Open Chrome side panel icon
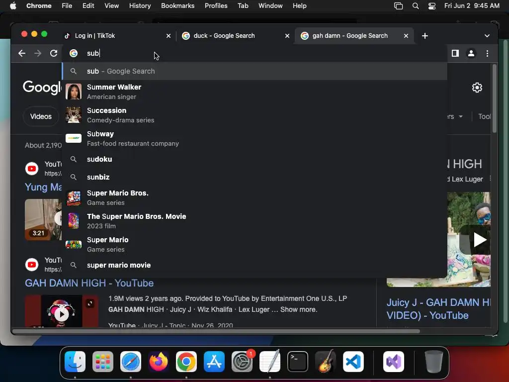 click(x=455, y=53)
